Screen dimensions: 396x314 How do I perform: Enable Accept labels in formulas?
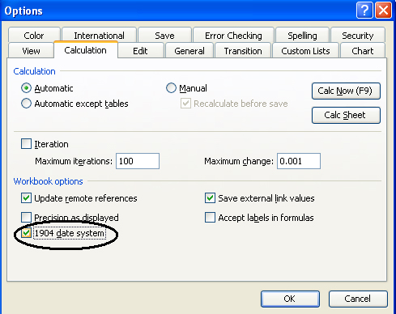coord(210,217)
